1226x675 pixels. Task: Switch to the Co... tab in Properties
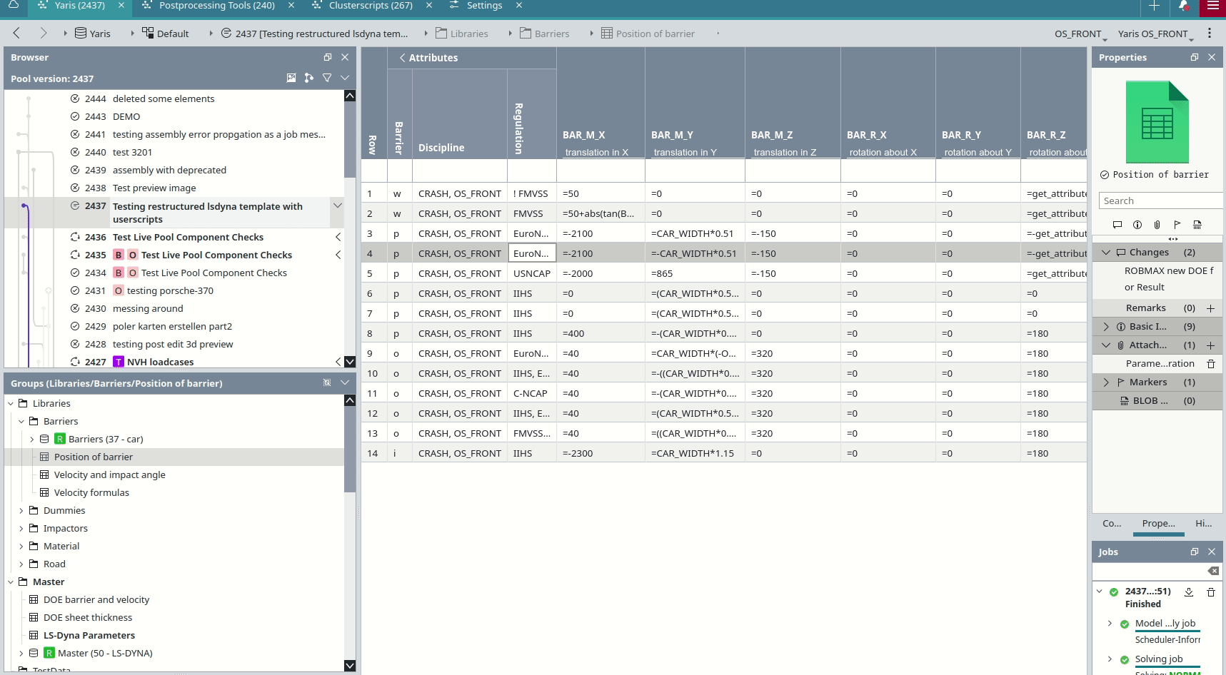point(1112,524)
